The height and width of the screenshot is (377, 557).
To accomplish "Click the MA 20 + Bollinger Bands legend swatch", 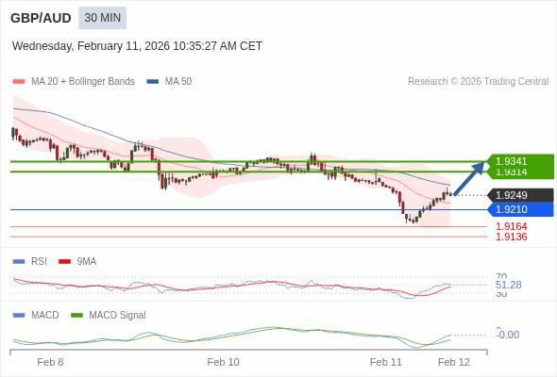I will [x=19, y=82].
